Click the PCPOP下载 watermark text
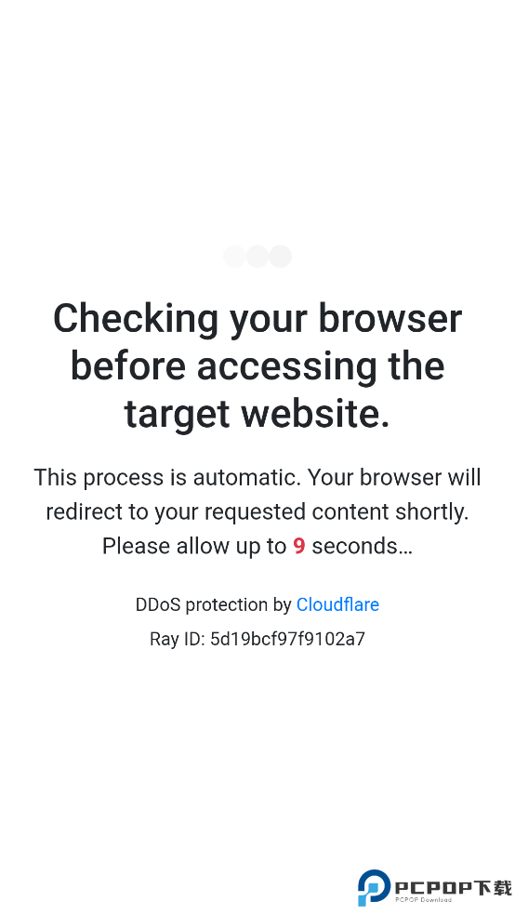The width and height of the screenshot is (515, 915). click(453, 887)
